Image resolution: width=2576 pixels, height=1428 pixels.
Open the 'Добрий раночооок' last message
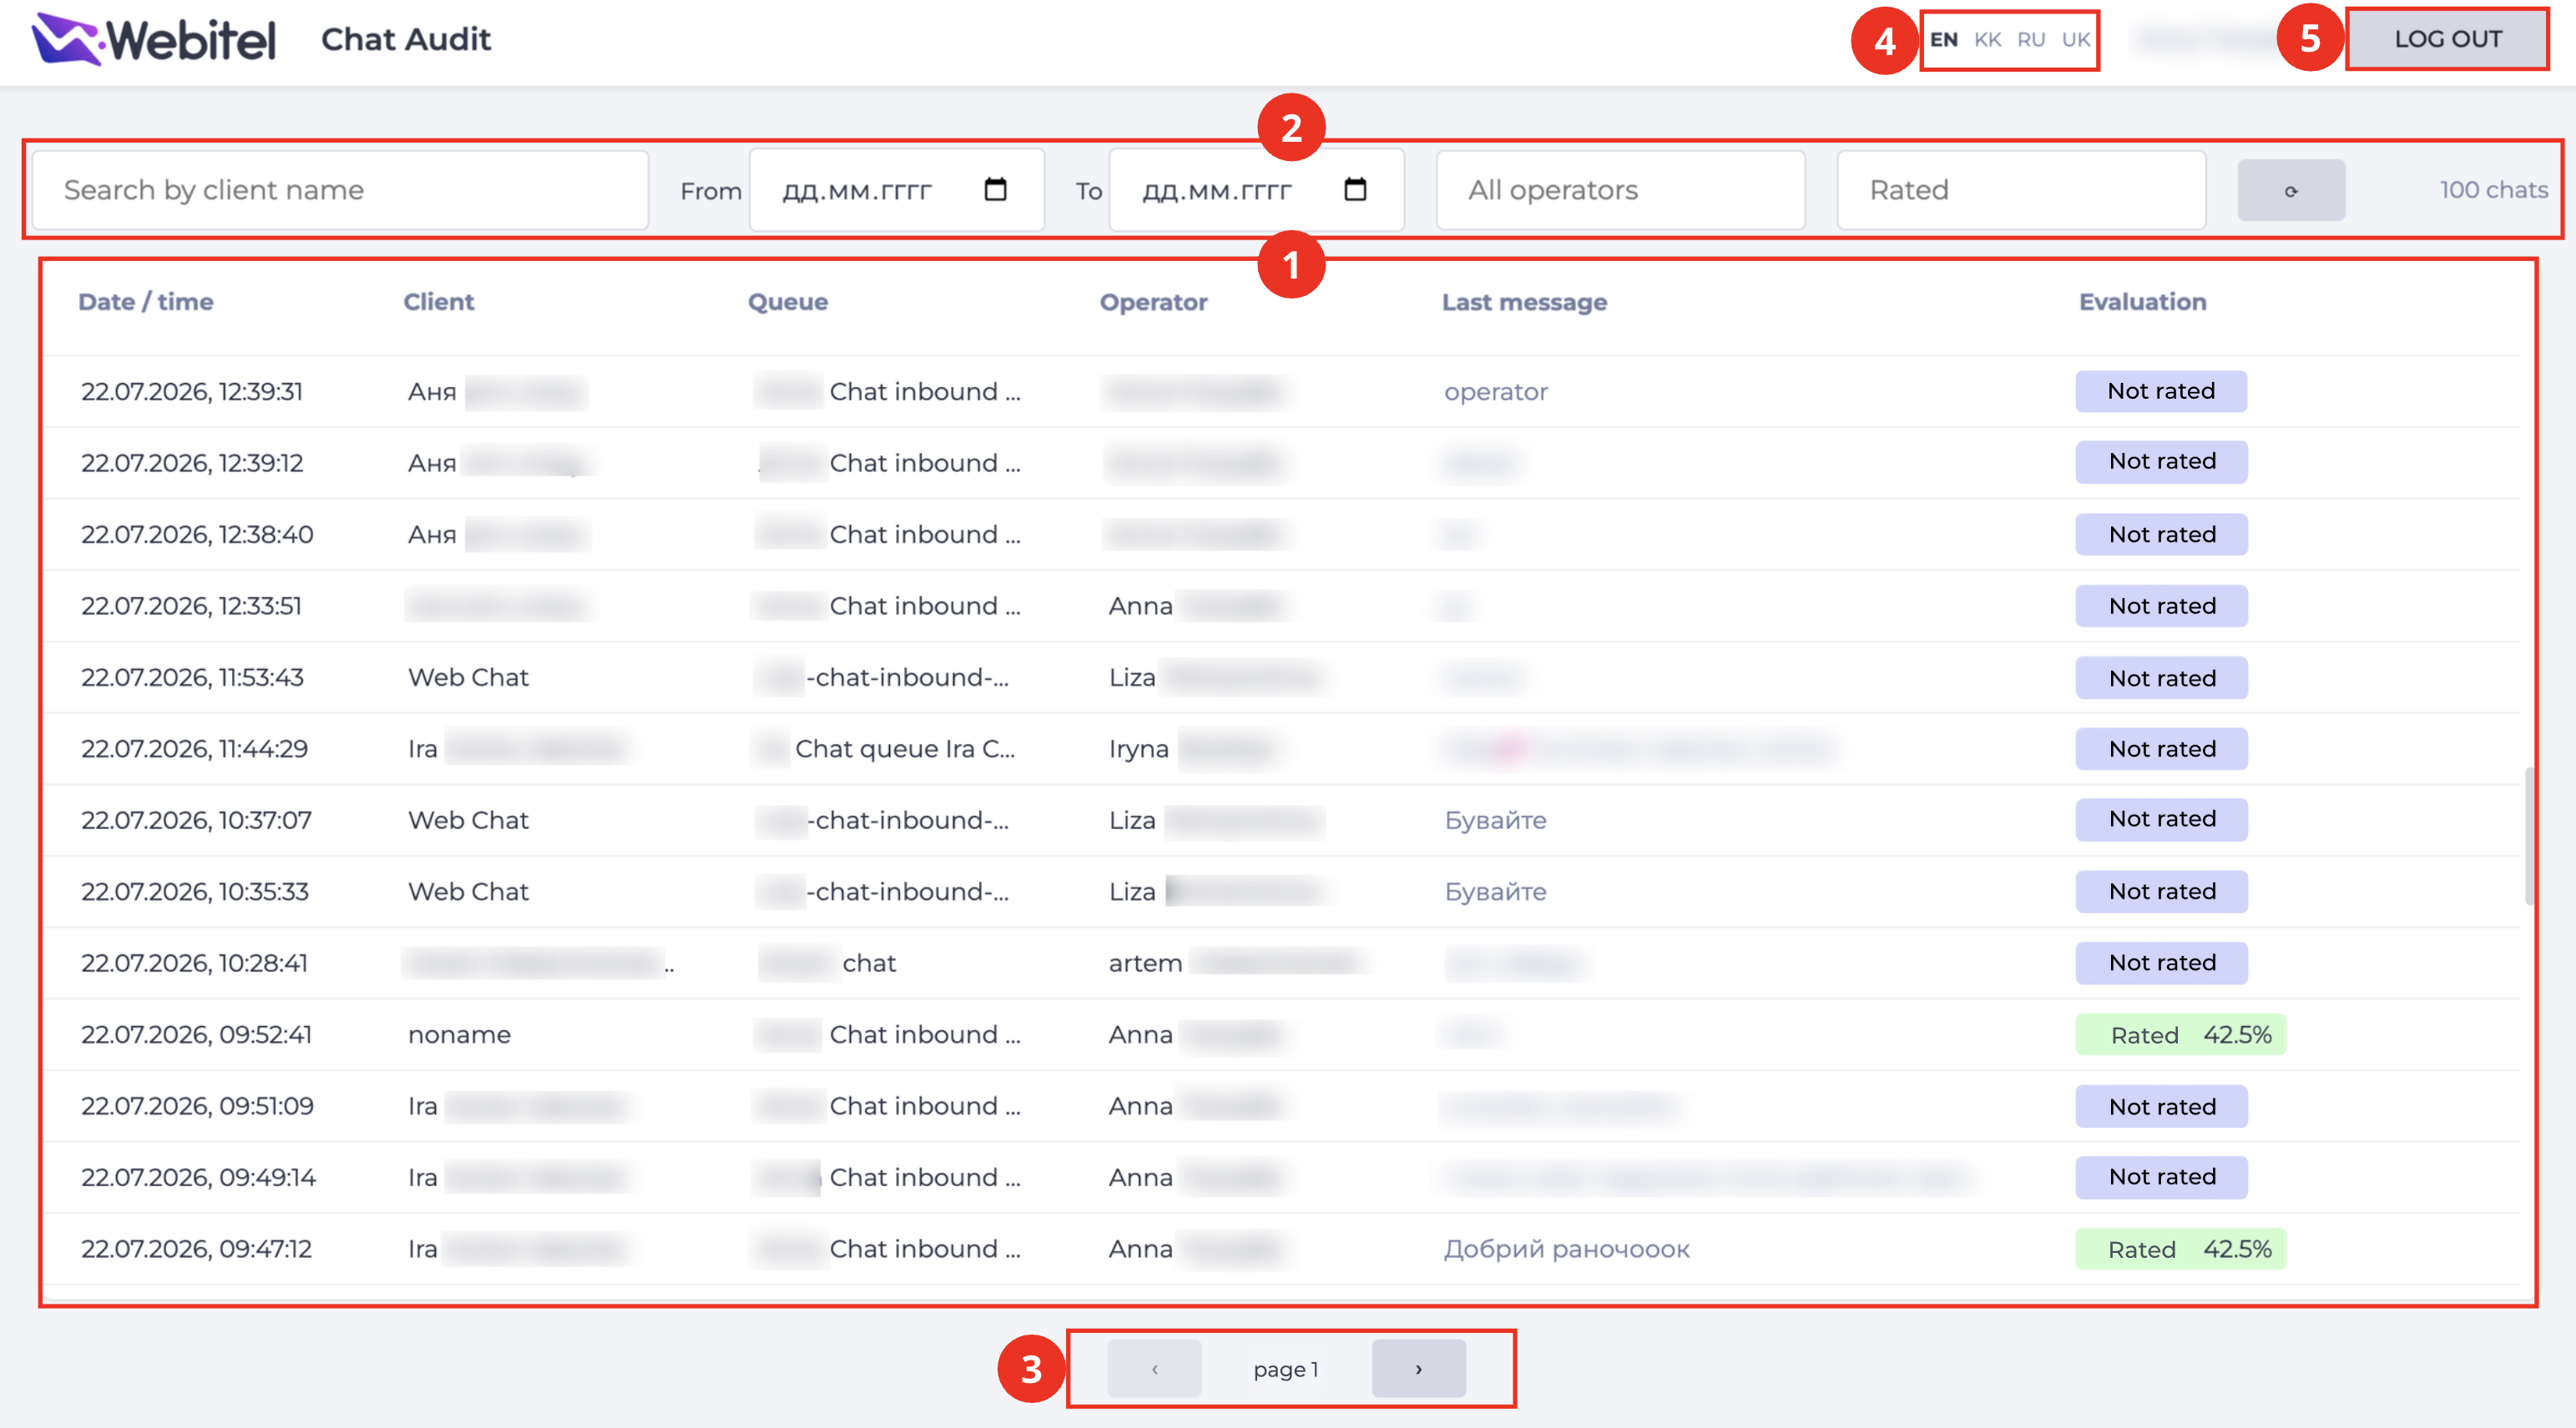(x=1567, y=1249)
